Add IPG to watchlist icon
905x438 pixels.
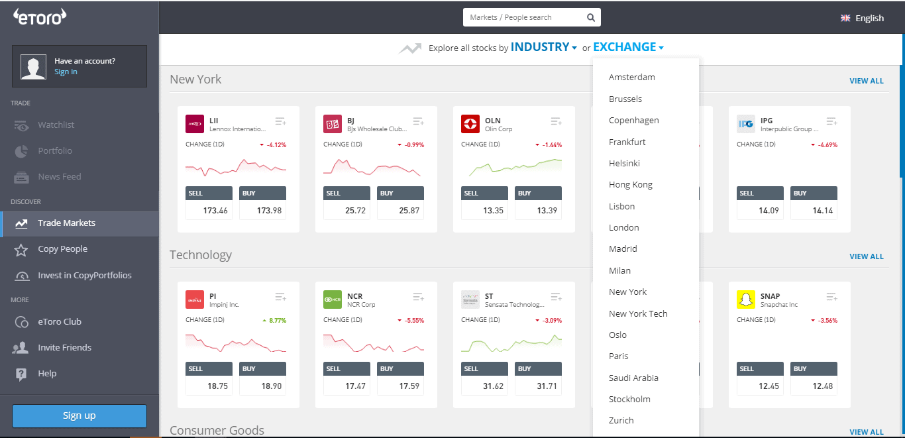point(832,121)
